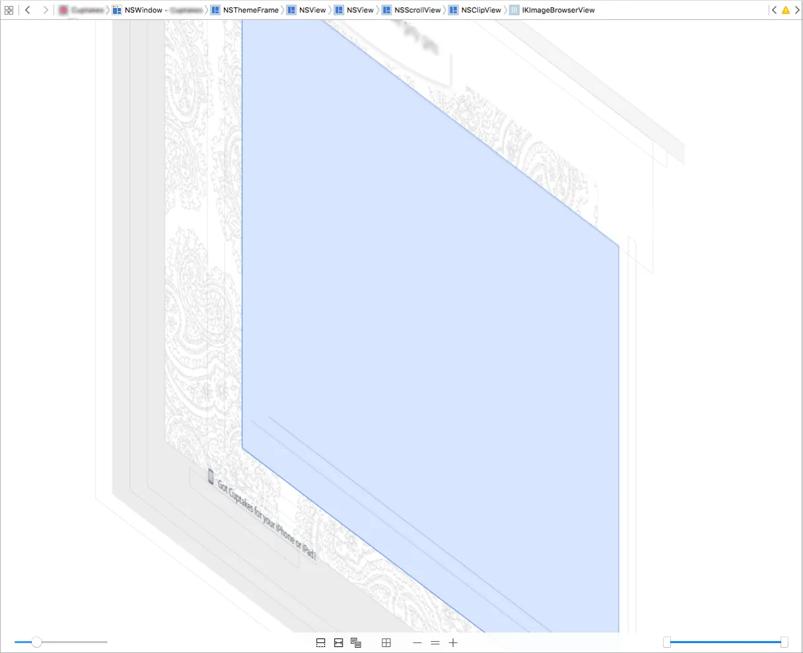Jump to the previous issue arrow

click(x=774, y=10)
